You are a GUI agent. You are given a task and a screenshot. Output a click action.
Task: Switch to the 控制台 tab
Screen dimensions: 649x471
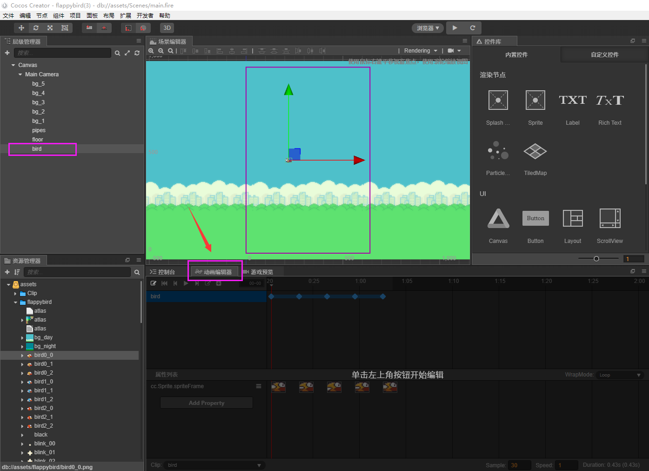tap(163, 272)
